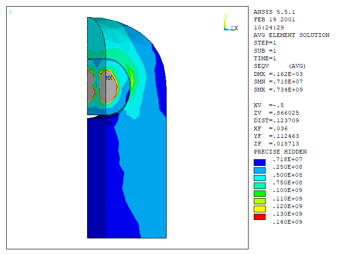
Task: Click the STEP=1 text
Action: pos(265,43)
